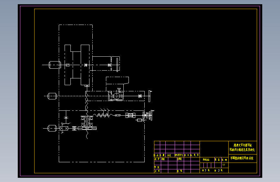Click the middle motor symbol on the left
The height and width of the screenshot is (182, 280).
[52, 96]
